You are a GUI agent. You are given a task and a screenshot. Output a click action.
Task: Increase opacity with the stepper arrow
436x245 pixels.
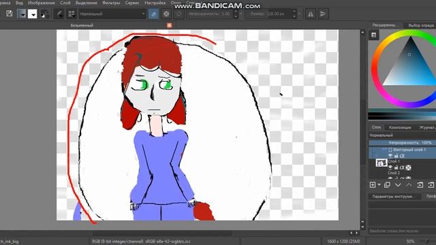point(236,12)
